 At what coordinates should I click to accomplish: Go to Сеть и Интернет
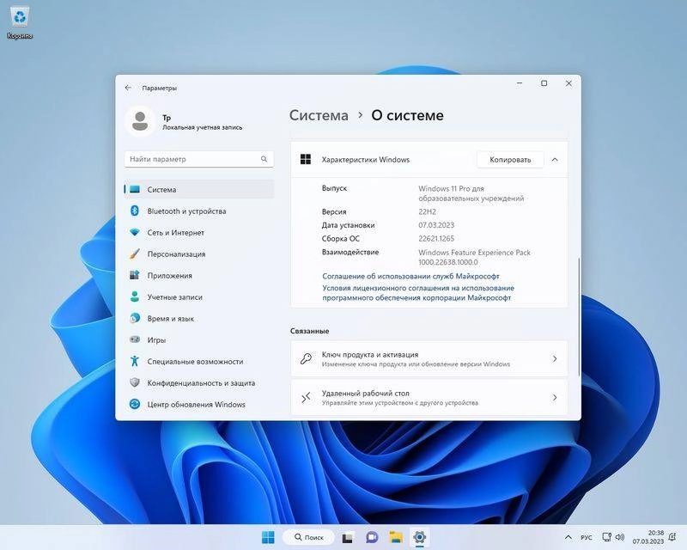(x=199, y=232)
